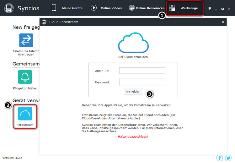The width and height of the screenshot is (235, 163).
Task: Minimize the Syncios window
Action: tap(216, 9)
